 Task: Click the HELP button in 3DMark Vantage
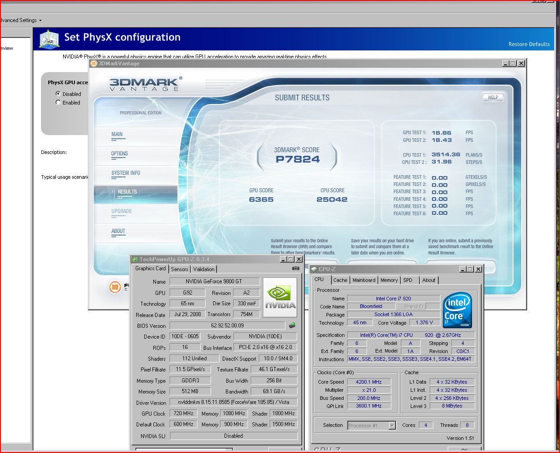[493, 97]
